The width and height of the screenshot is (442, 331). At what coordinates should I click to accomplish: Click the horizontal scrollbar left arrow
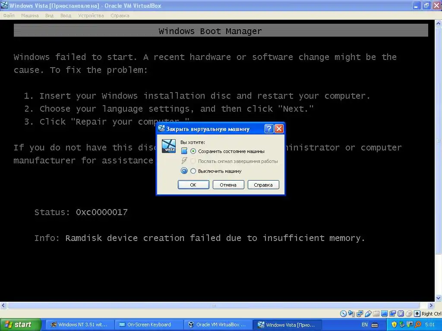(x=3, y=305)
